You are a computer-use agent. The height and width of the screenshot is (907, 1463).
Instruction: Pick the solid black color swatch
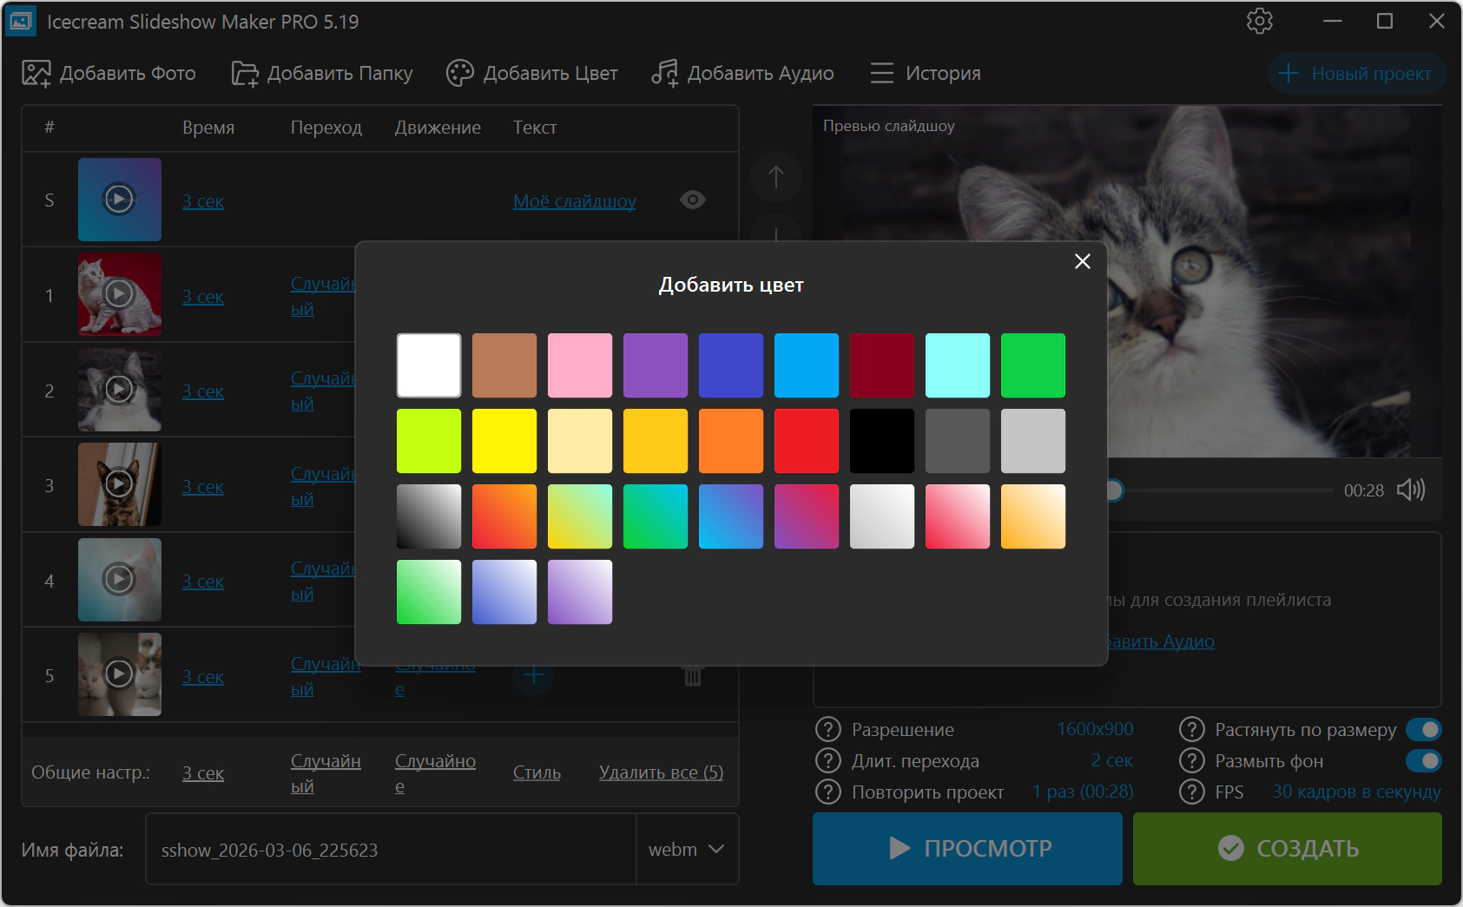(881, 441)
